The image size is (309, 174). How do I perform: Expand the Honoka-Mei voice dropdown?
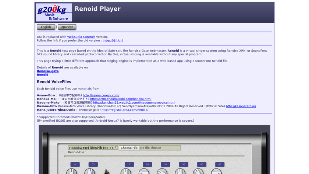point(93,148)
